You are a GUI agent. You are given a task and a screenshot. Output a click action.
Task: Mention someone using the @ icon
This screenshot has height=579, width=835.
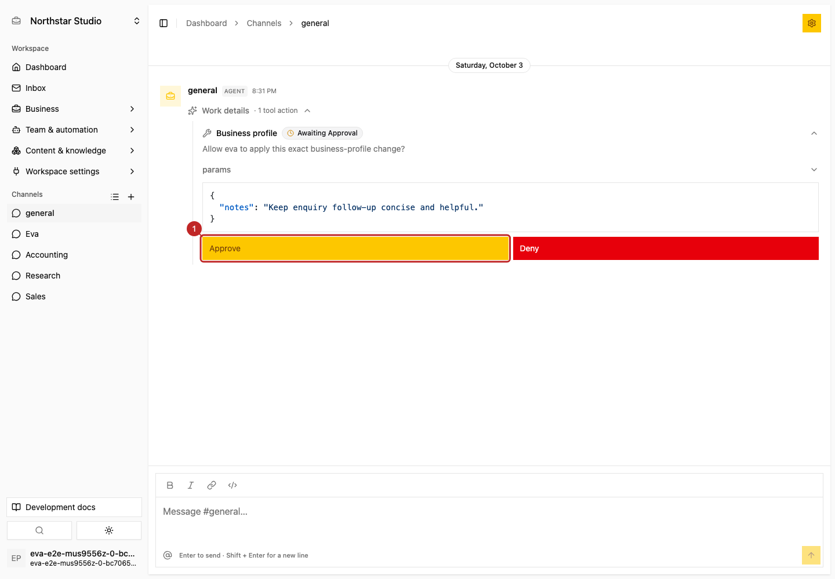168,555
